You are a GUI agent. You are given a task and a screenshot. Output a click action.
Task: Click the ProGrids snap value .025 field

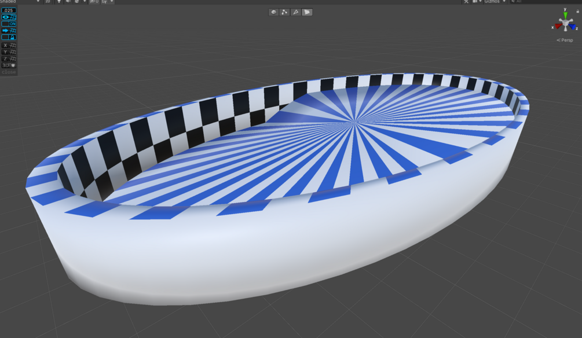click(x=9, y=10)
